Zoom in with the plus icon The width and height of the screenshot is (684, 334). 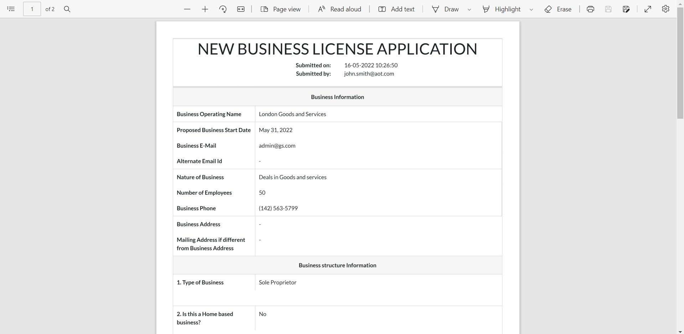205,9
